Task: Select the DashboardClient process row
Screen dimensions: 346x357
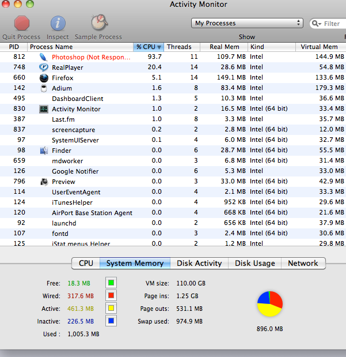Action: (x=173, y=99)
